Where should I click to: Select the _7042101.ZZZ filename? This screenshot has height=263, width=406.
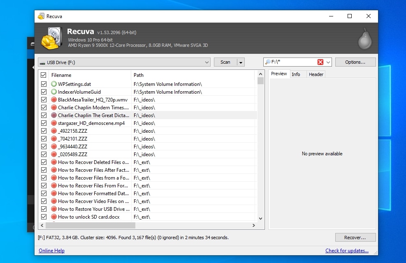72,138
